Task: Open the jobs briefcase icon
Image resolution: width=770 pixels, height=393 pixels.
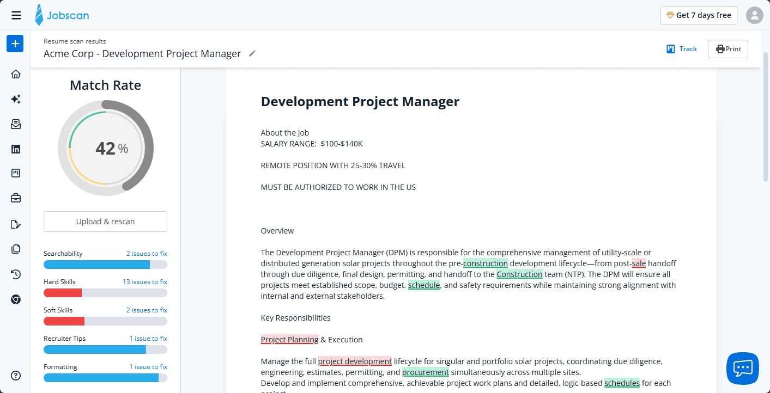Action: coord(15,198)
